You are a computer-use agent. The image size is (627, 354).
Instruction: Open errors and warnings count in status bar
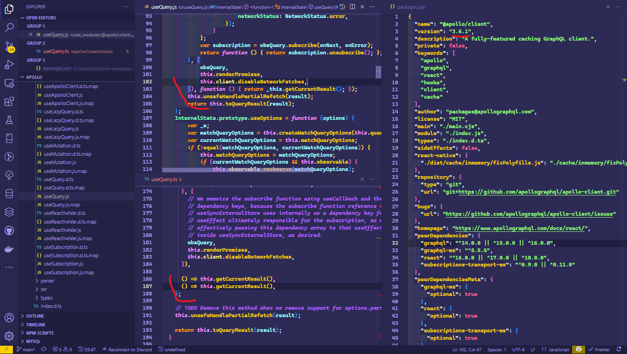[62, 349]
